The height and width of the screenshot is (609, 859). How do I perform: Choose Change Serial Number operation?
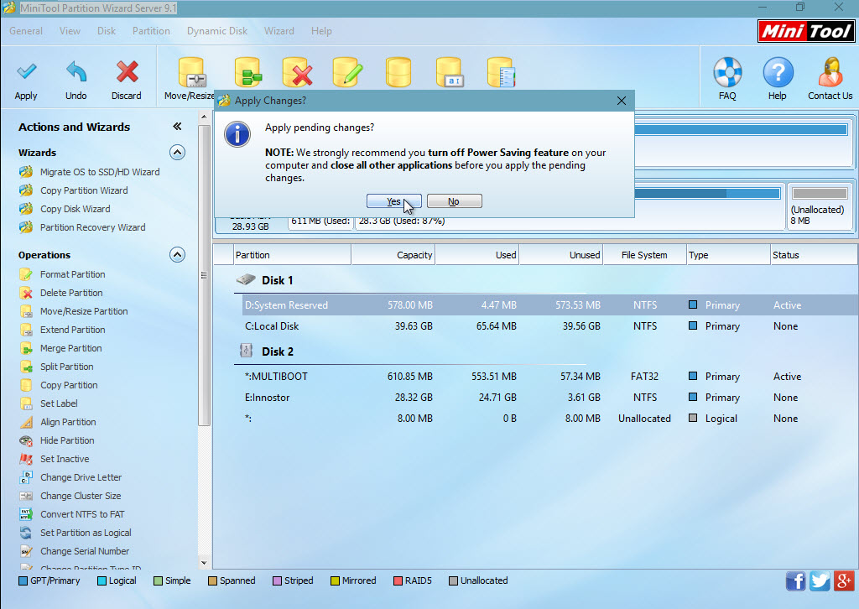(x=85, y=551)
